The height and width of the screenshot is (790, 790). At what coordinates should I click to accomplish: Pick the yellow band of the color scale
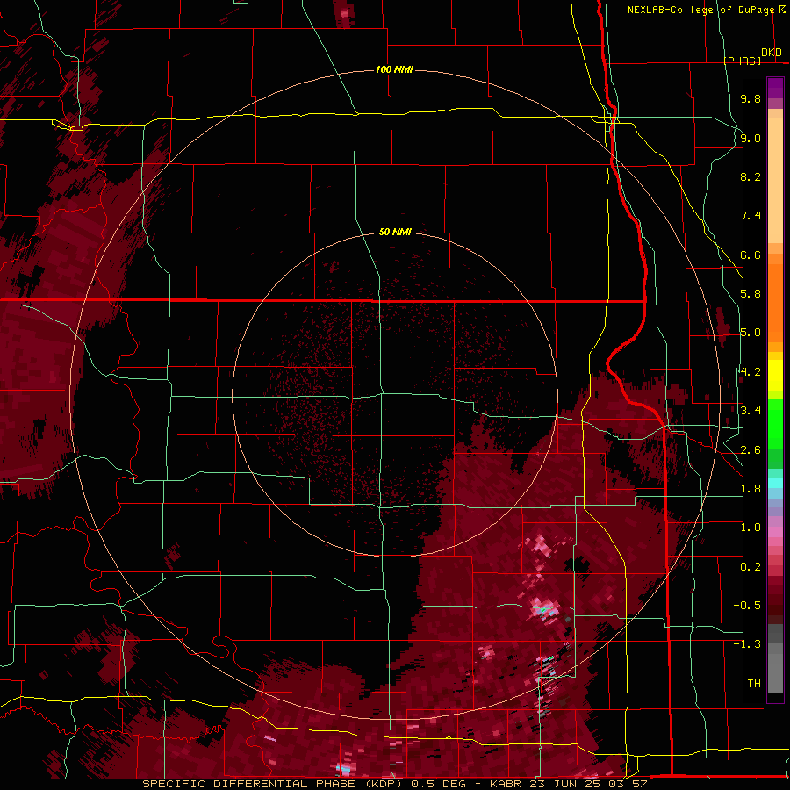pos(775,376)
